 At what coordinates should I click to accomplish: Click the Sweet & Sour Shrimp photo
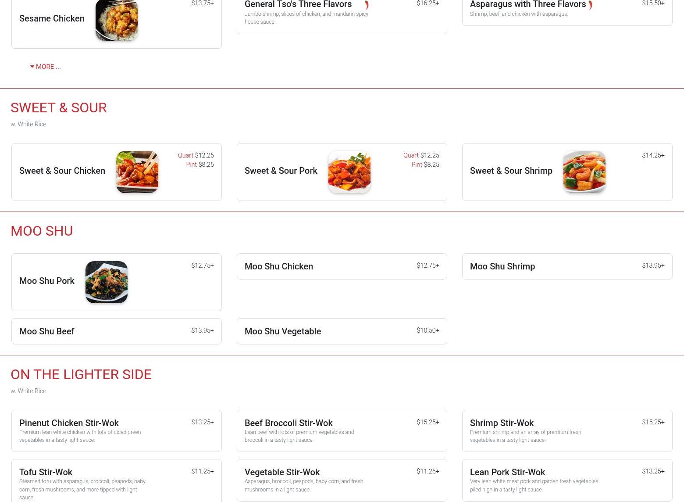pos(584,172)
